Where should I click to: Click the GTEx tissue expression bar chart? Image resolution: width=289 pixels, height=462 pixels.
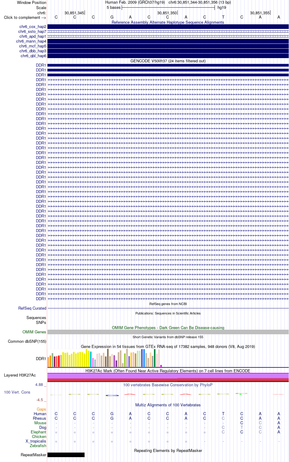pos(105,358)
